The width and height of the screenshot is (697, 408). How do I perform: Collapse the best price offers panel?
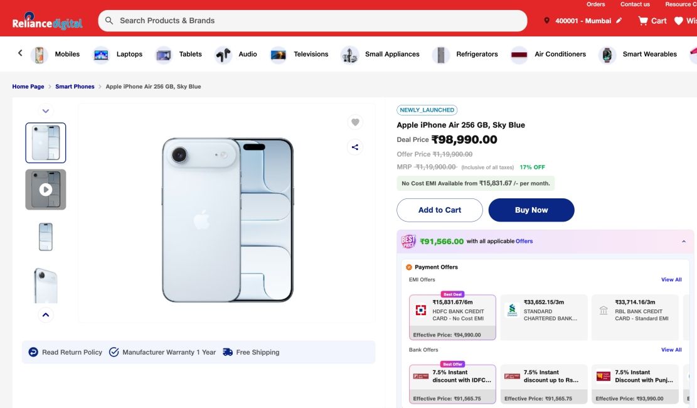click(684, 242)
